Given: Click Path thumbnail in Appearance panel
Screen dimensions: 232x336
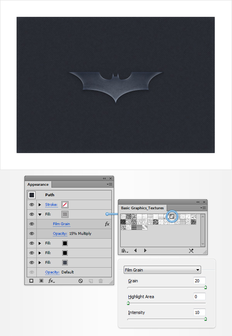Looking at the screenshot, I should [32, 195].
